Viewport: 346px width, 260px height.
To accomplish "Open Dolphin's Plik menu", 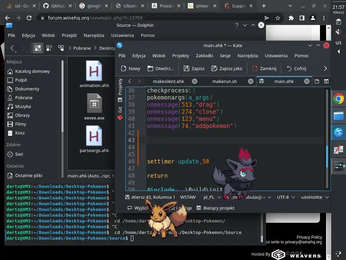I will tap(11, 35).
